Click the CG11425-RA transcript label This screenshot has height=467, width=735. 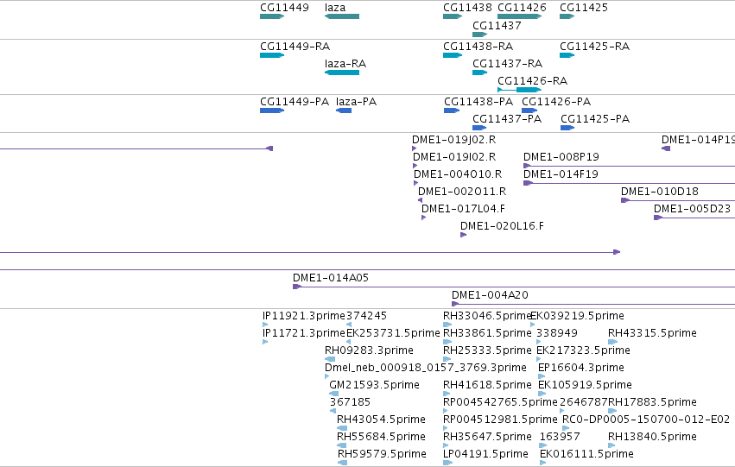[x=594, y=47]
